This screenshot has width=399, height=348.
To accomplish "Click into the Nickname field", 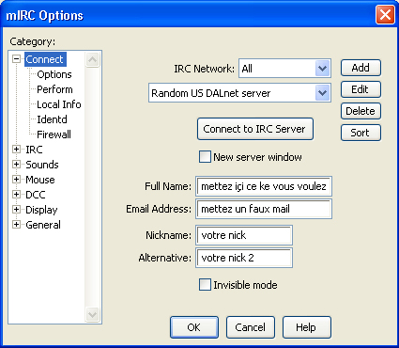I will [x=244, y=235].
